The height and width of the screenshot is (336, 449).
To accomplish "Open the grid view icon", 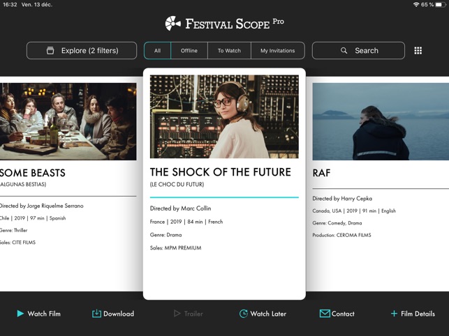I will click(x=418, y=51).
